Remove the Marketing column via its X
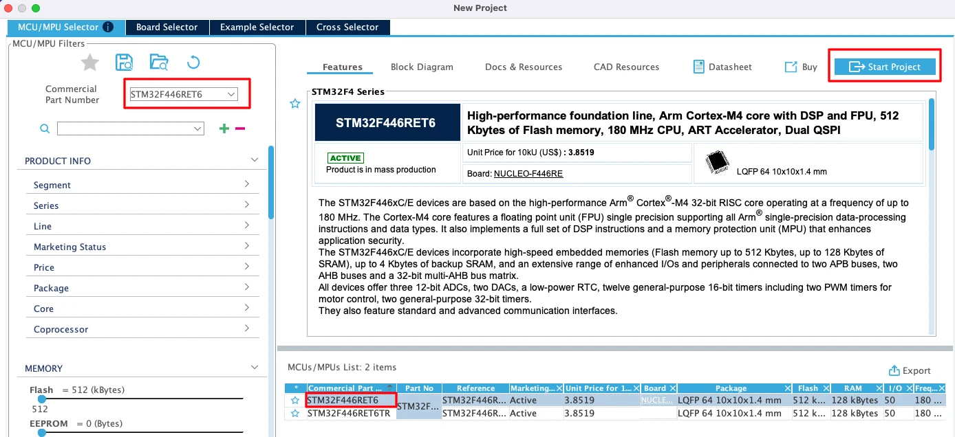Viewport: 955px width, 437px height. click(559, 388)
